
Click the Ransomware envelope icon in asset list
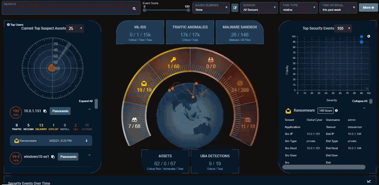tap(17, 141)
